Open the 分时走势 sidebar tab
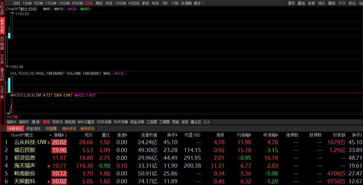The width and height of the screenshot is (363, 185). tap(2, 8)
